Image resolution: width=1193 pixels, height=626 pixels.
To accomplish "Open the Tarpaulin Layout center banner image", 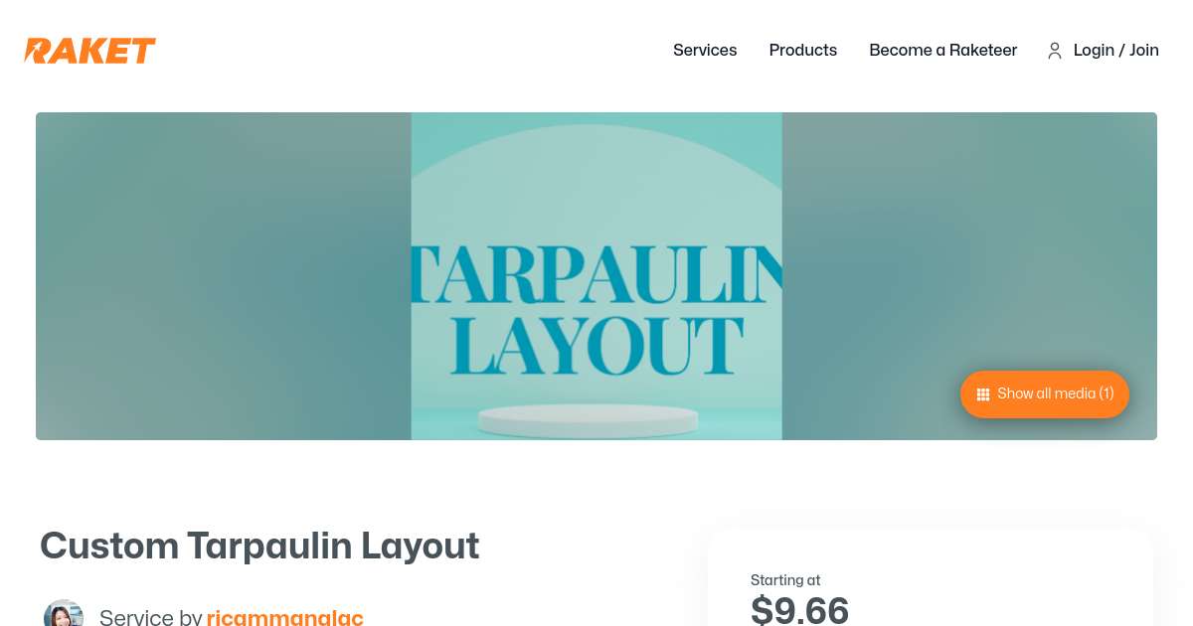I will coord(596,276).
